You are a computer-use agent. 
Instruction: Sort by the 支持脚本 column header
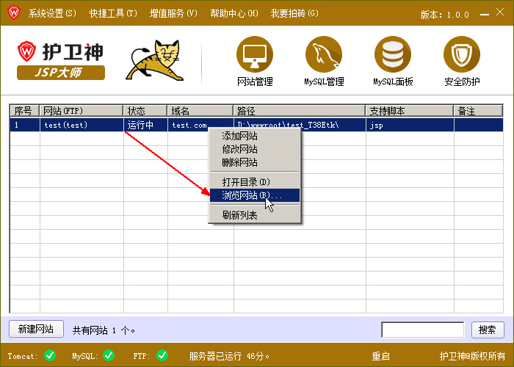pos(410,111)
